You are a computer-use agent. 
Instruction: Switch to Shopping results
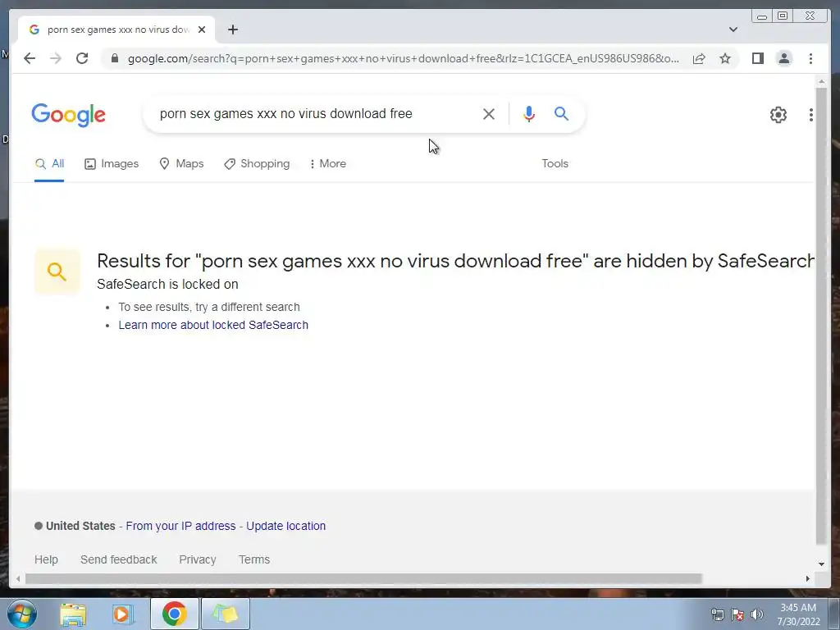[x=257, y=163]
